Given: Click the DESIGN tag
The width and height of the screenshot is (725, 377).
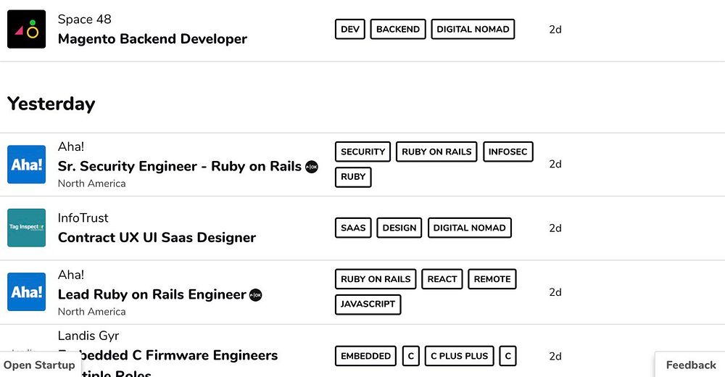Looking at the screenshot, I should tap(399, 228).
